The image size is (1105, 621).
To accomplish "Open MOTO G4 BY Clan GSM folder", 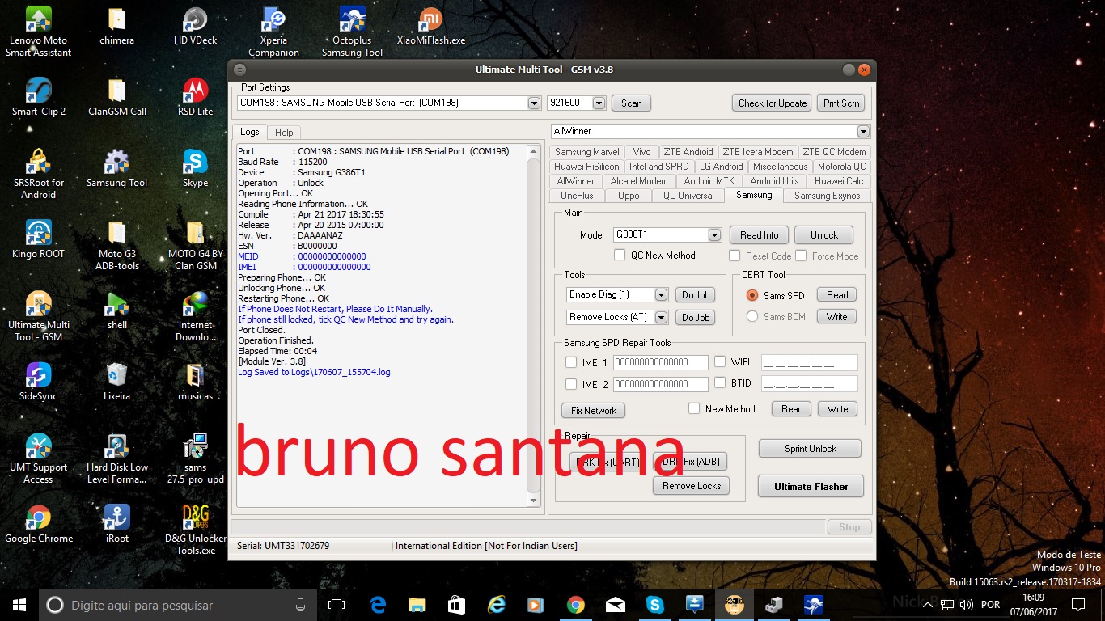I will [195, 246].
